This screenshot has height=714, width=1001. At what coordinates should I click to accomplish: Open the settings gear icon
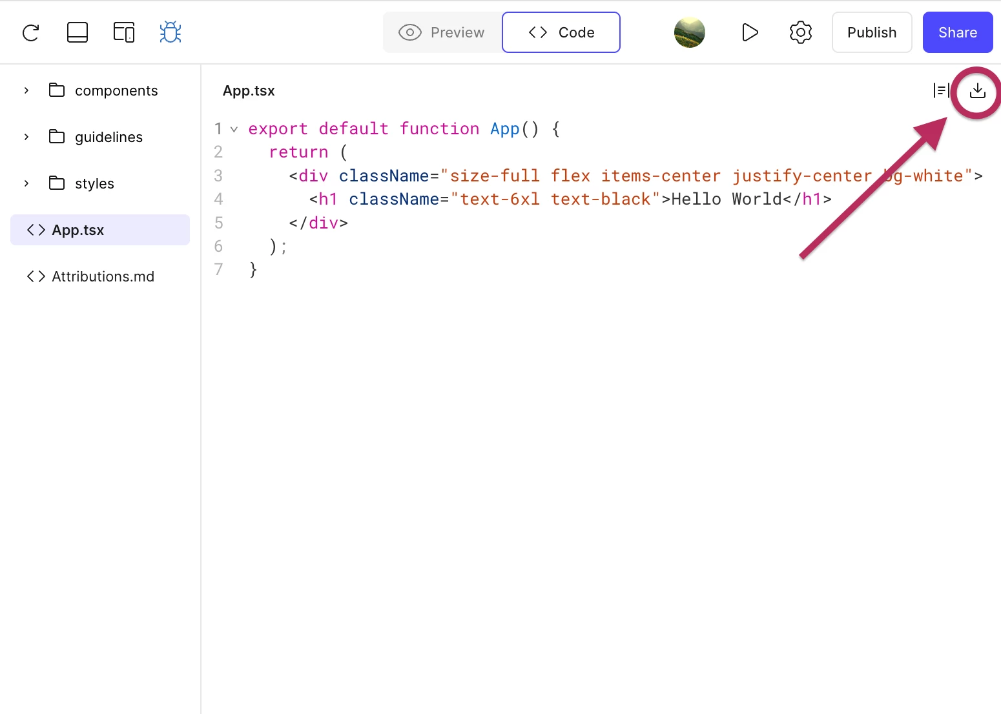coord(801,32)
